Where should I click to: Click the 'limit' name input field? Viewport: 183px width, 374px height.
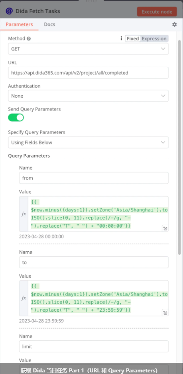(x=94, y=346)
